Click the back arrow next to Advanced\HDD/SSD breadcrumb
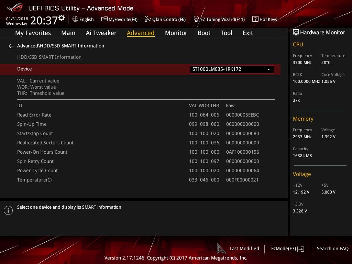Image resolution: width=352 pixels, height=264 pixels. coord(11,46)
